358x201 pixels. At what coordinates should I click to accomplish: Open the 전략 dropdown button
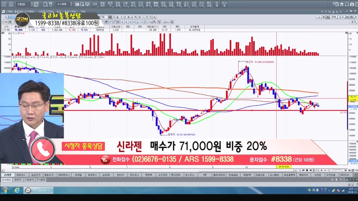(334, 17)
